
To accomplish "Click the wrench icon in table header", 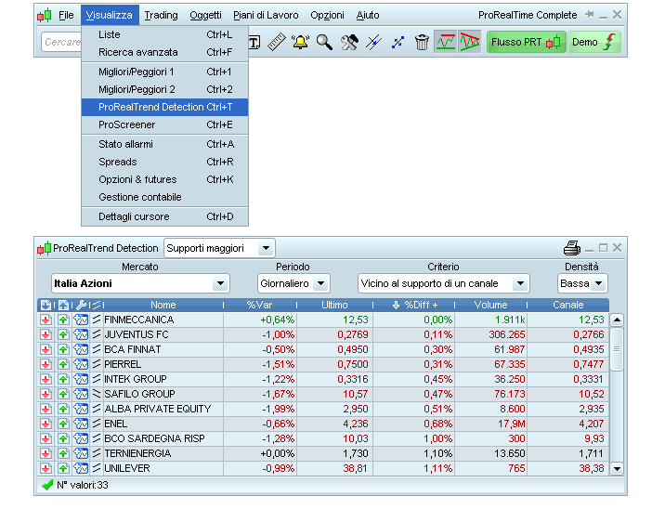I will (81, 306).
